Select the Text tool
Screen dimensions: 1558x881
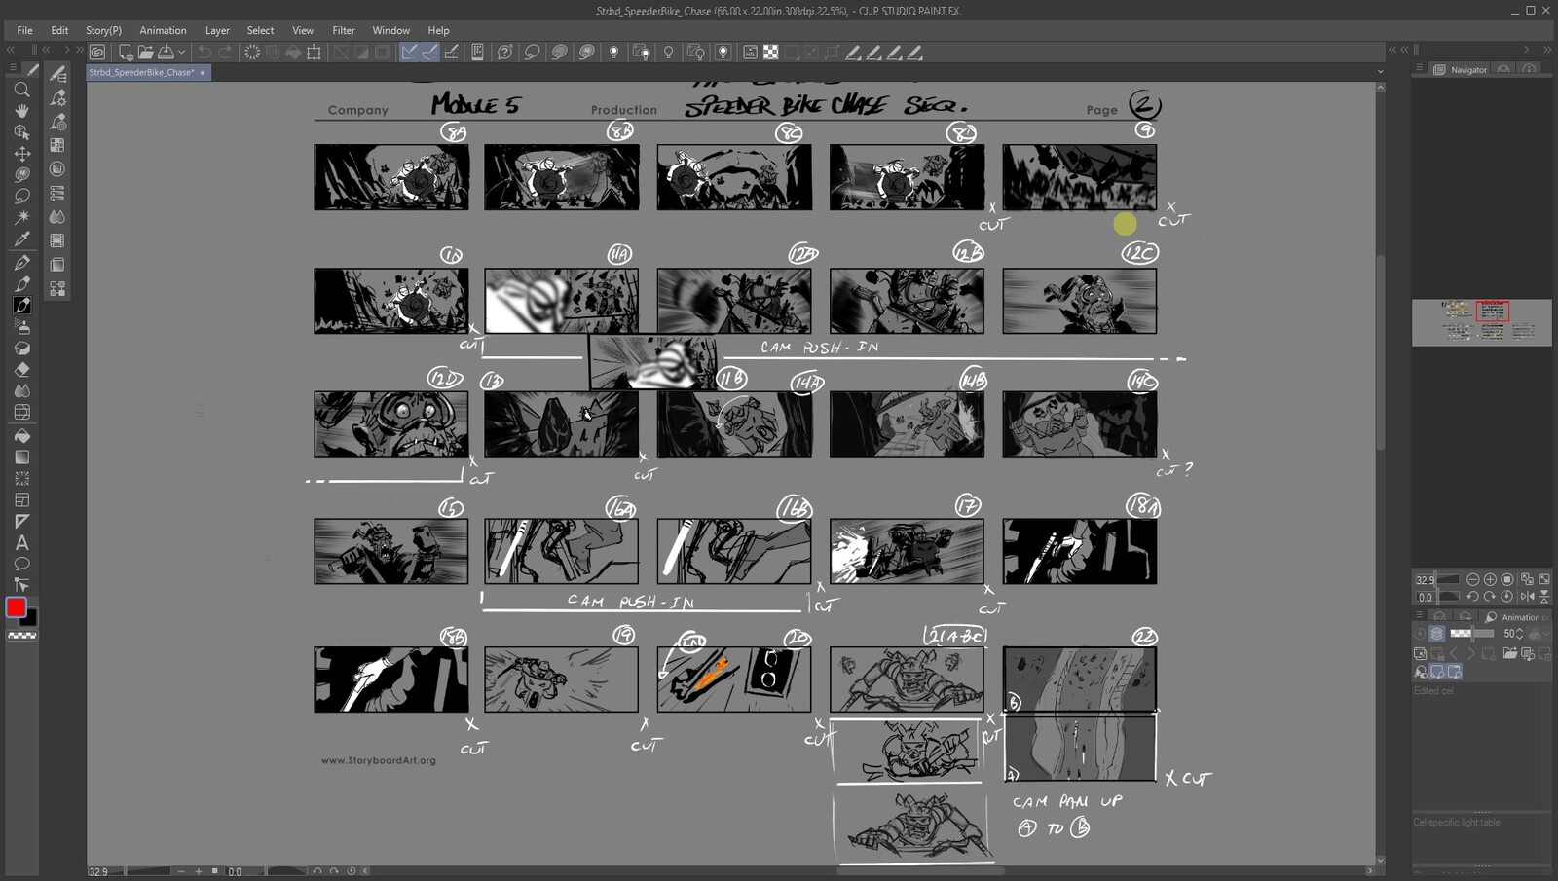coord(21,543)
